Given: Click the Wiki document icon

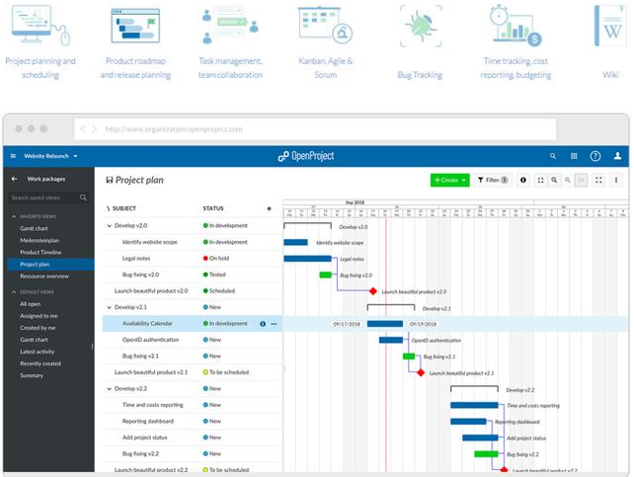Looking at the screenshot, I should click(610, 26).
